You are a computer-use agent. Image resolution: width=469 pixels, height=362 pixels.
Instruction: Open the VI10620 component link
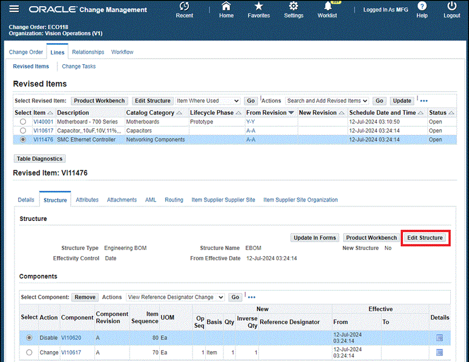[71, 338]
